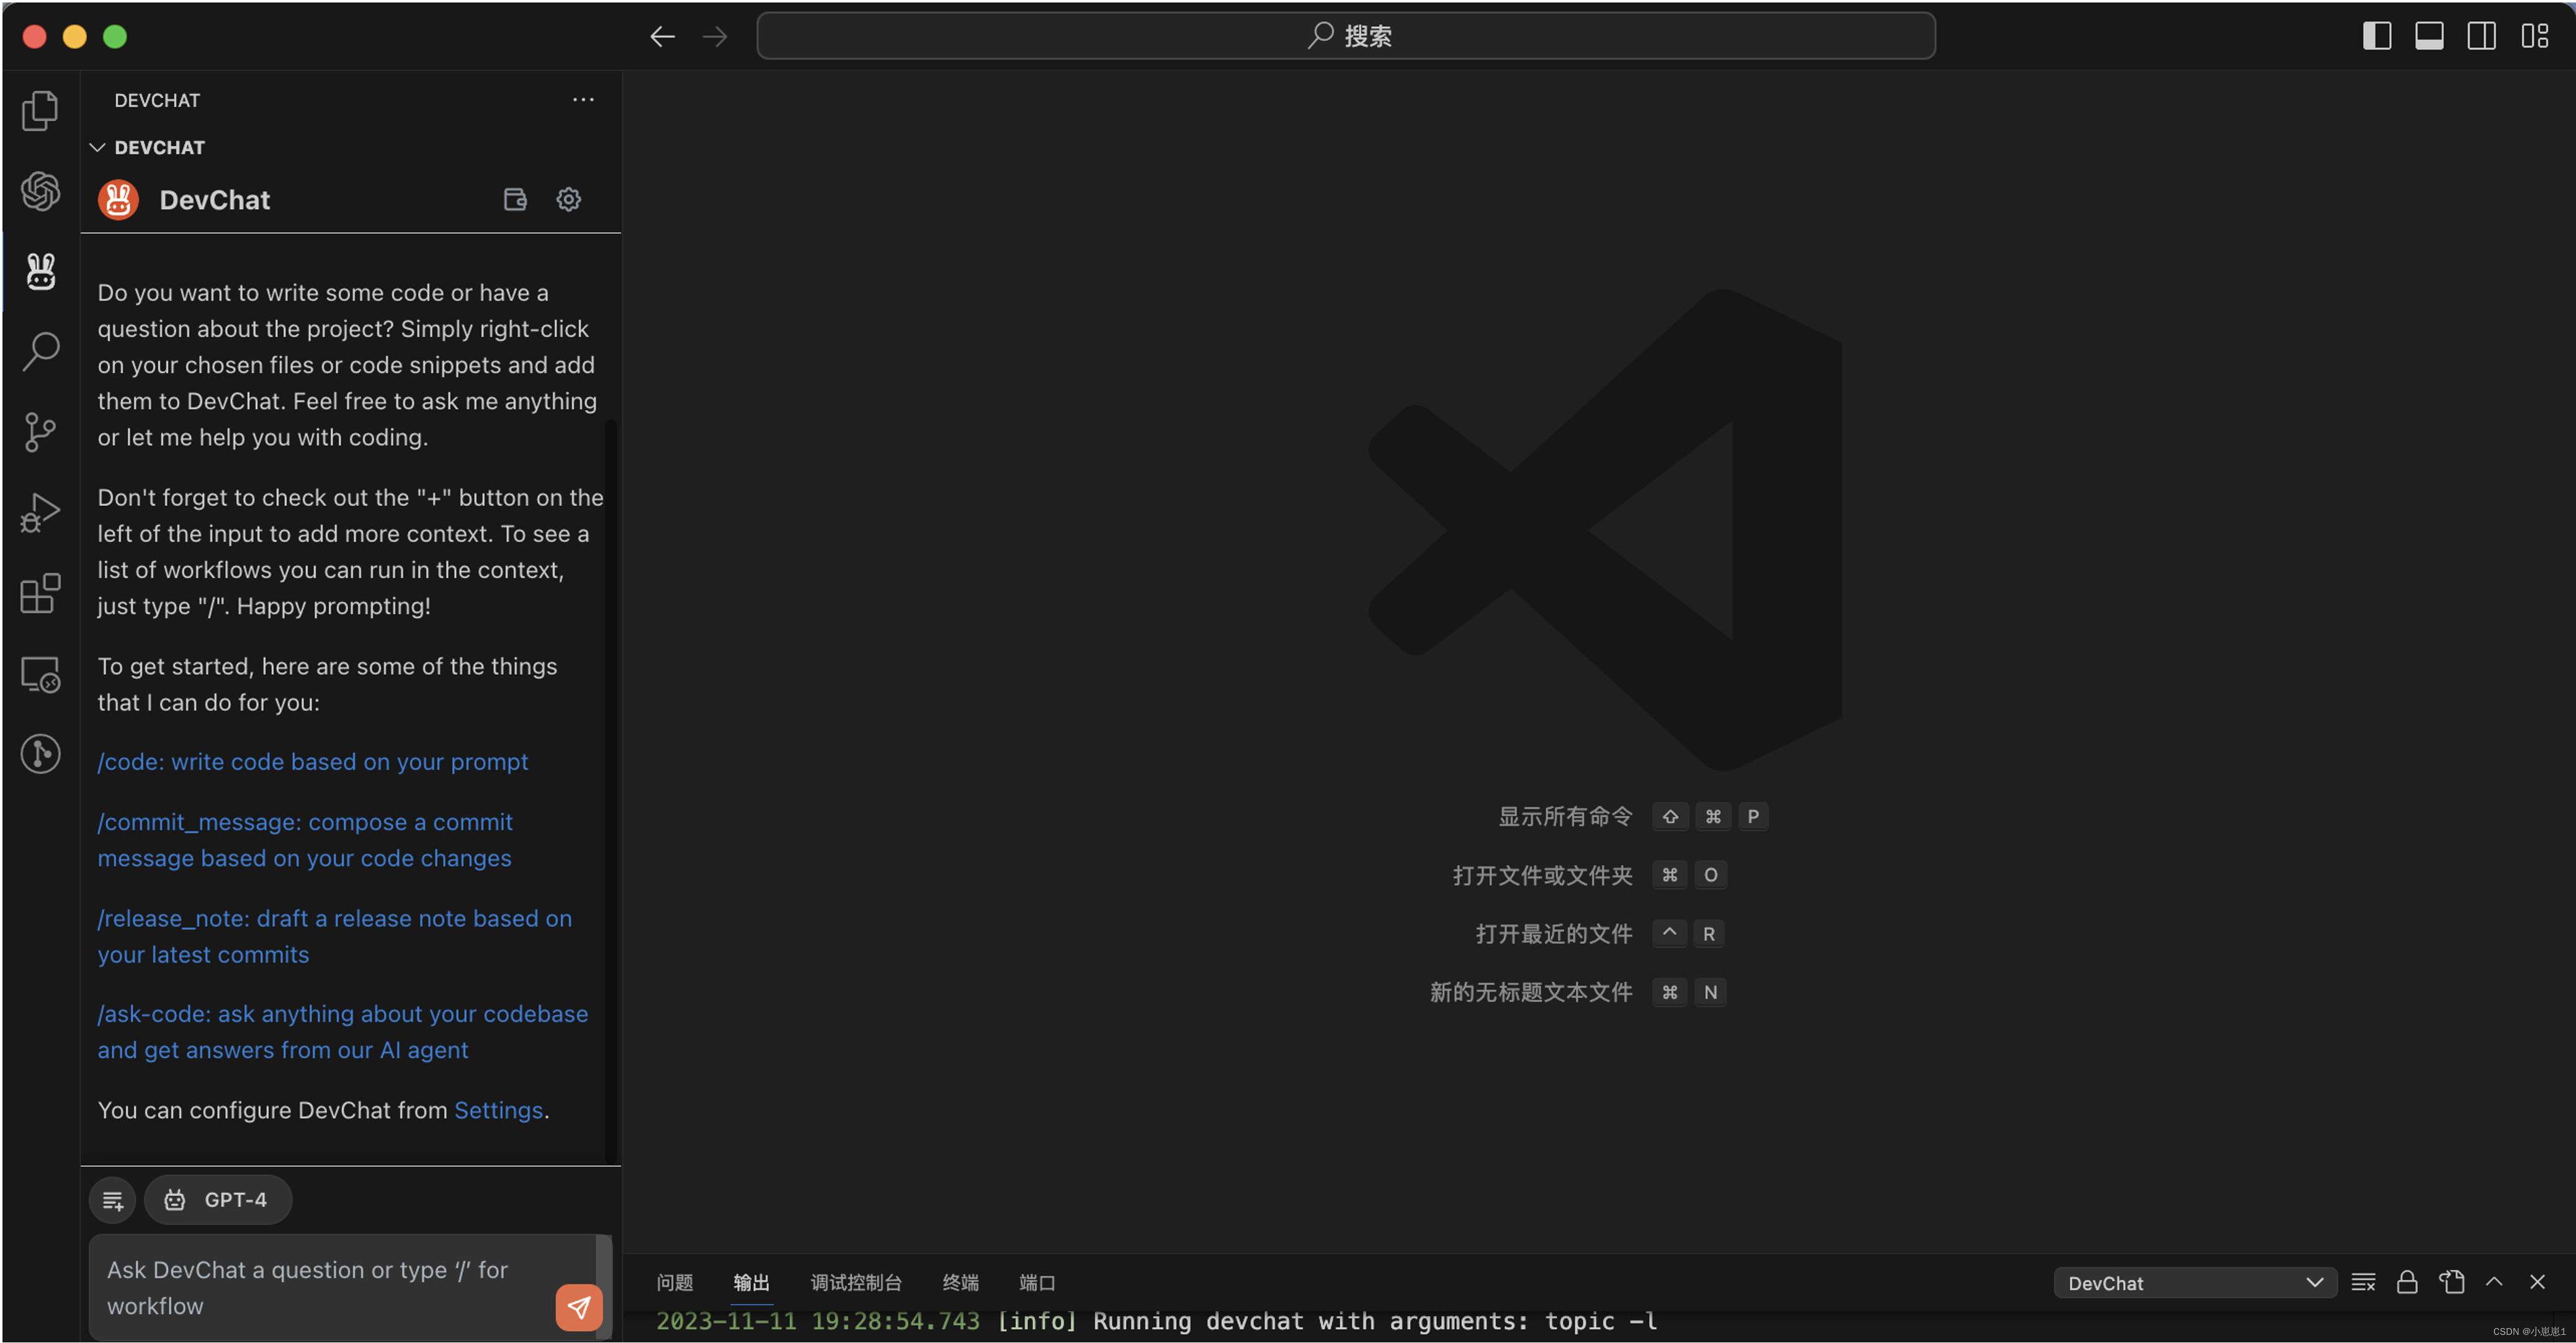The width and height of the screenshot is (2576, 1343).
Task: Switch to the 终端 tab
Action: [x=960, y=1282]
